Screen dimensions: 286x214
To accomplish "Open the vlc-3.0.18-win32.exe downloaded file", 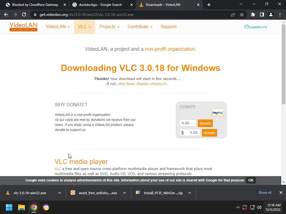I will [29, 193].
